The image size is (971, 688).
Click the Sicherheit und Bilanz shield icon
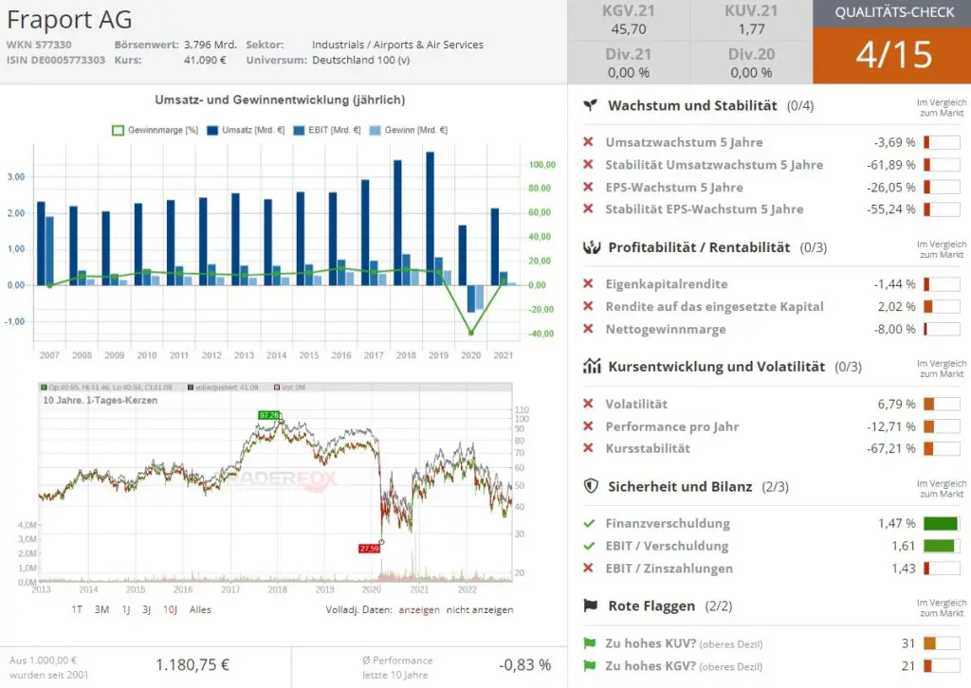[x=591, y=486]
